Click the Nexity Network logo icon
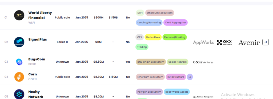This screenshot has width=273, height=99. tap(19, 94)
